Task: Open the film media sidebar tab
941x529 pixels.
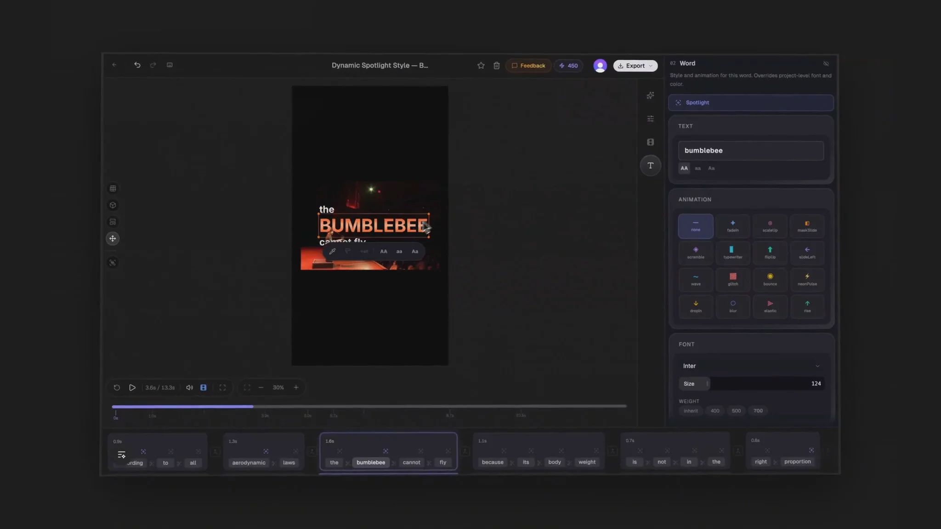Action: (x=650, y=142)
